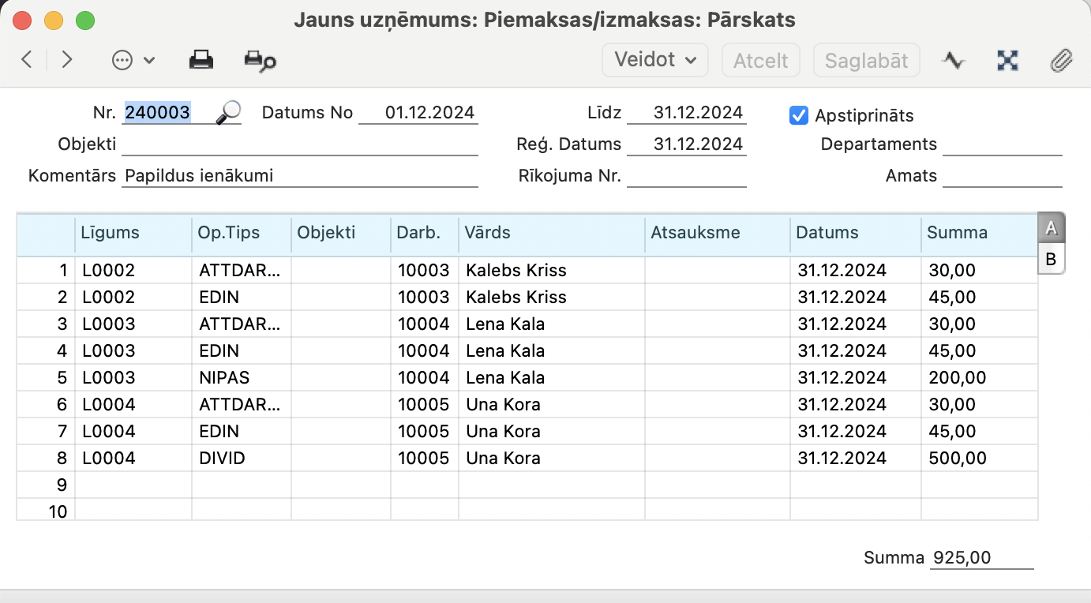1091x603 pixels.
Task: Click the Departaments input field
Action: [x=1002, y=144]
